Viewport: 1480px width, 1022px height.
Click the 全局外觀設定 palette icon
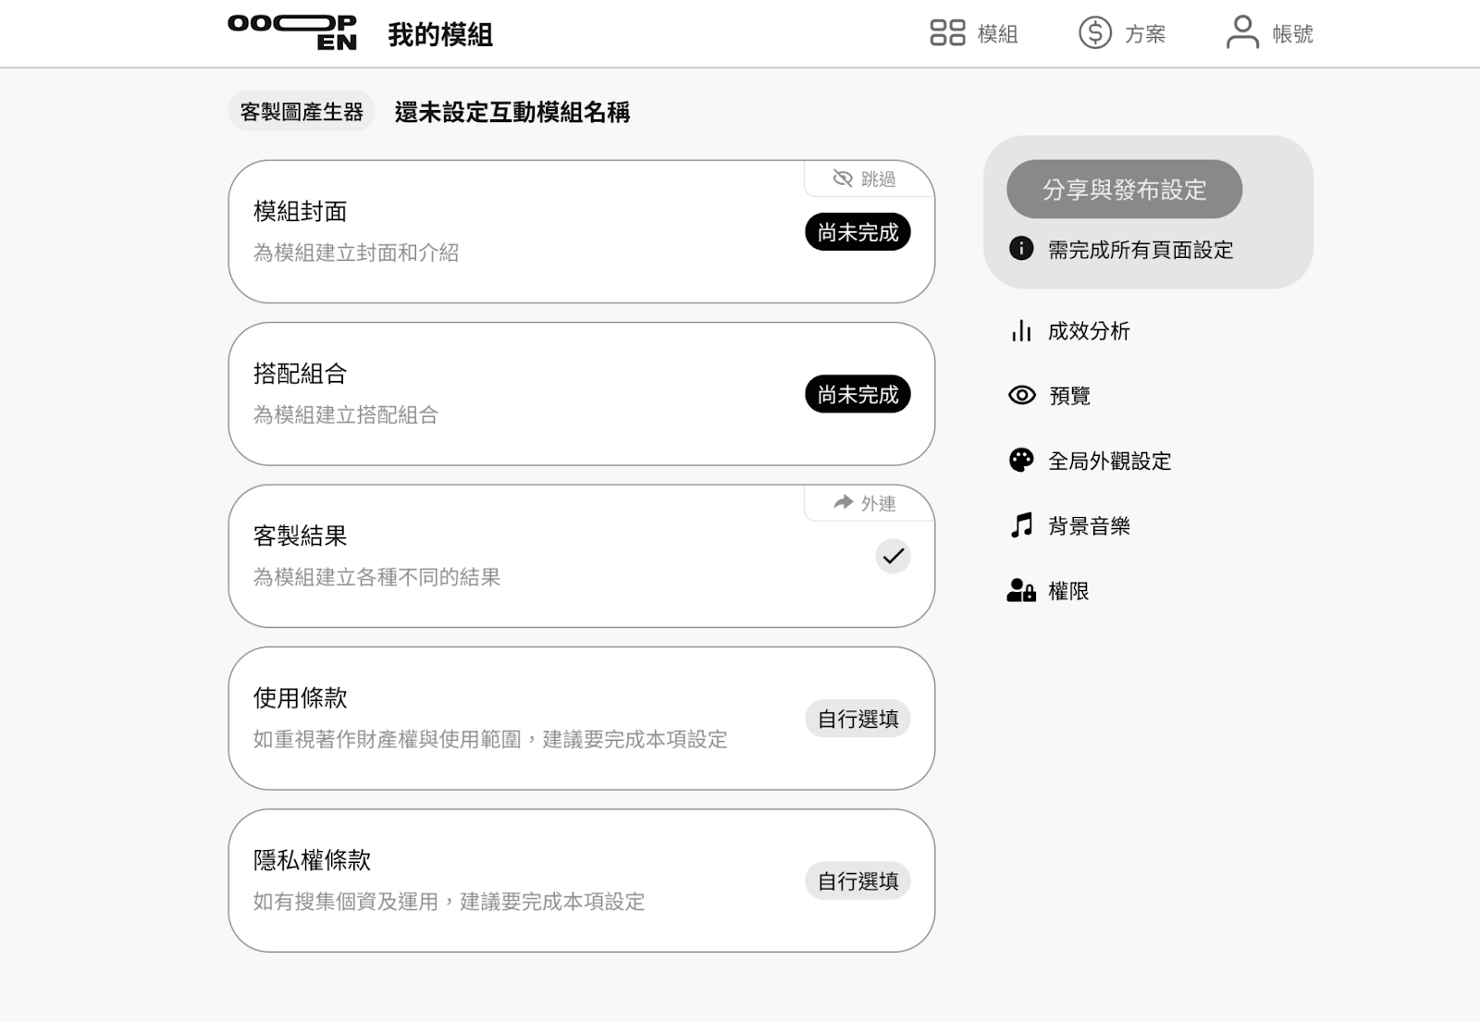click(1021, 461)
